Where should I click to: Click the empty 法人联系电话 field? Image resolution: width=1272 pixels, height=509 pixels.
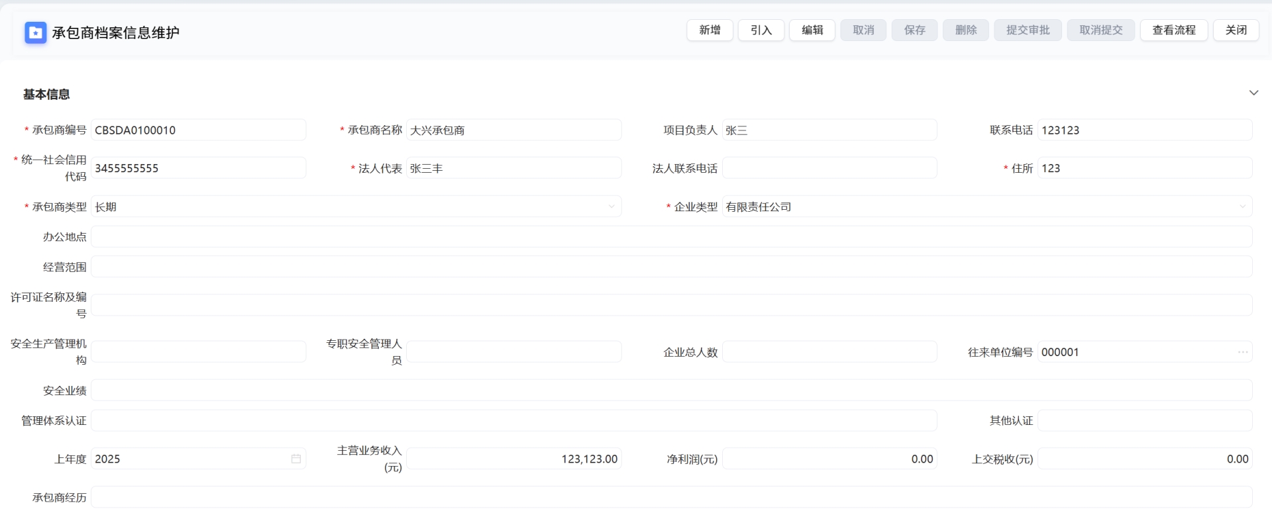point(829,168)
